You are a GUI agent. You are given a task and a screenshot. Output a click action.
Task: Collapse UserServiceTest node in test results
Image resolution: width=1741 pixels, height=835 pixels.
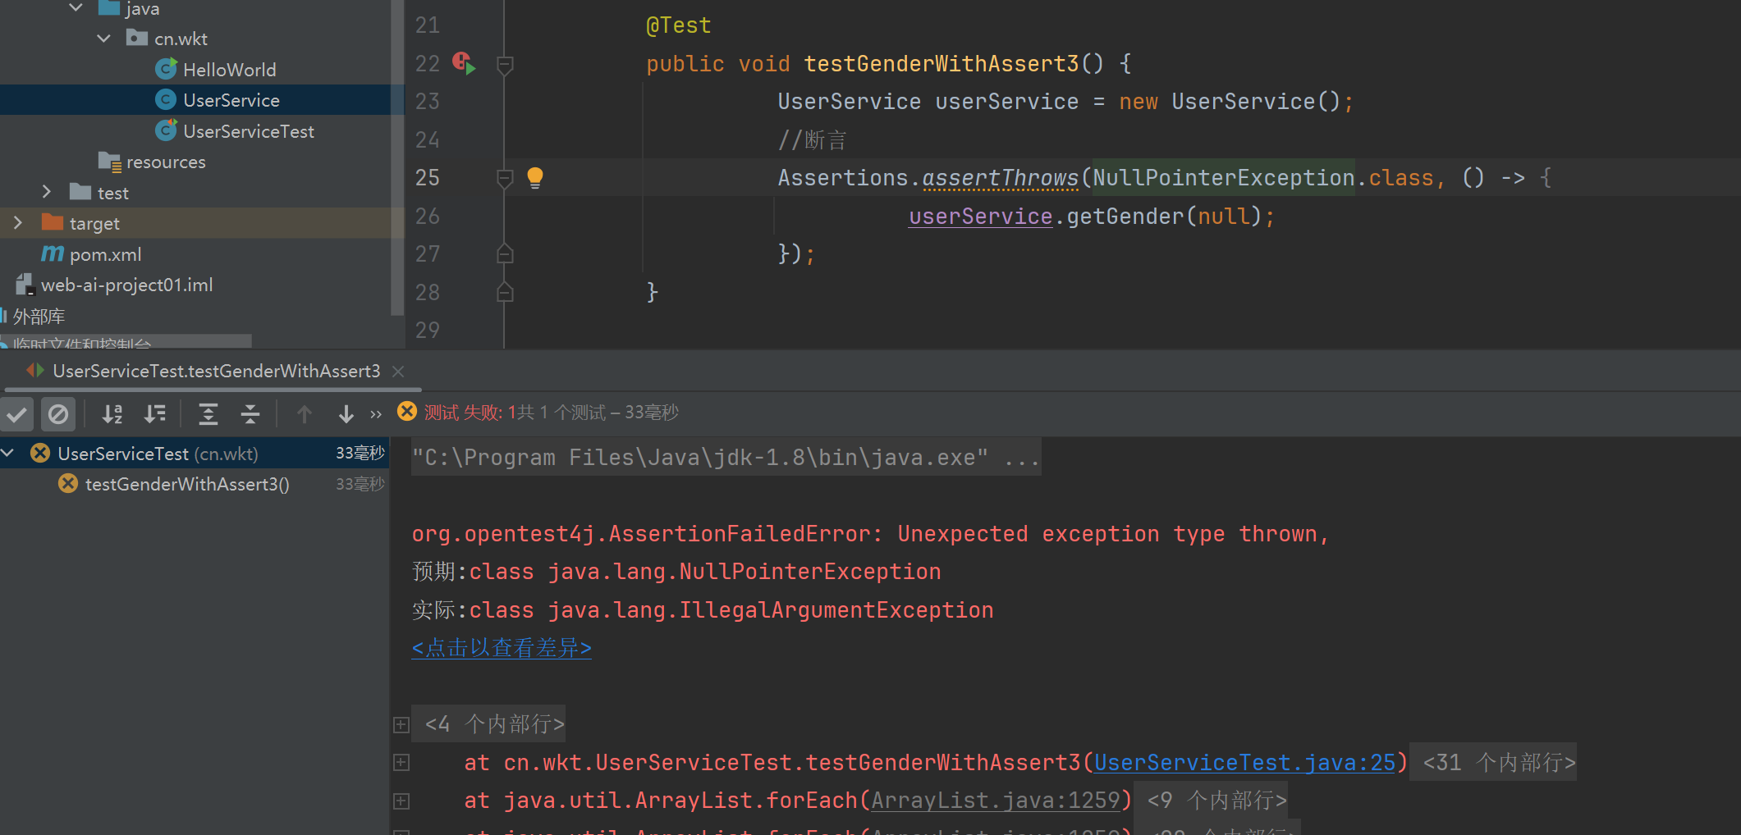coord(8,453)
